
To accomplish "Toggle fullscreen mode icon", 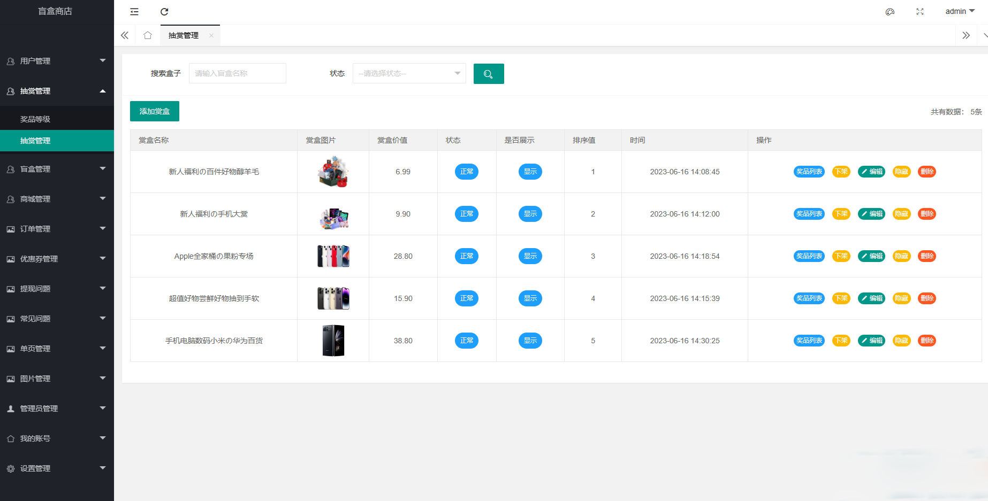I will (919, 12).
